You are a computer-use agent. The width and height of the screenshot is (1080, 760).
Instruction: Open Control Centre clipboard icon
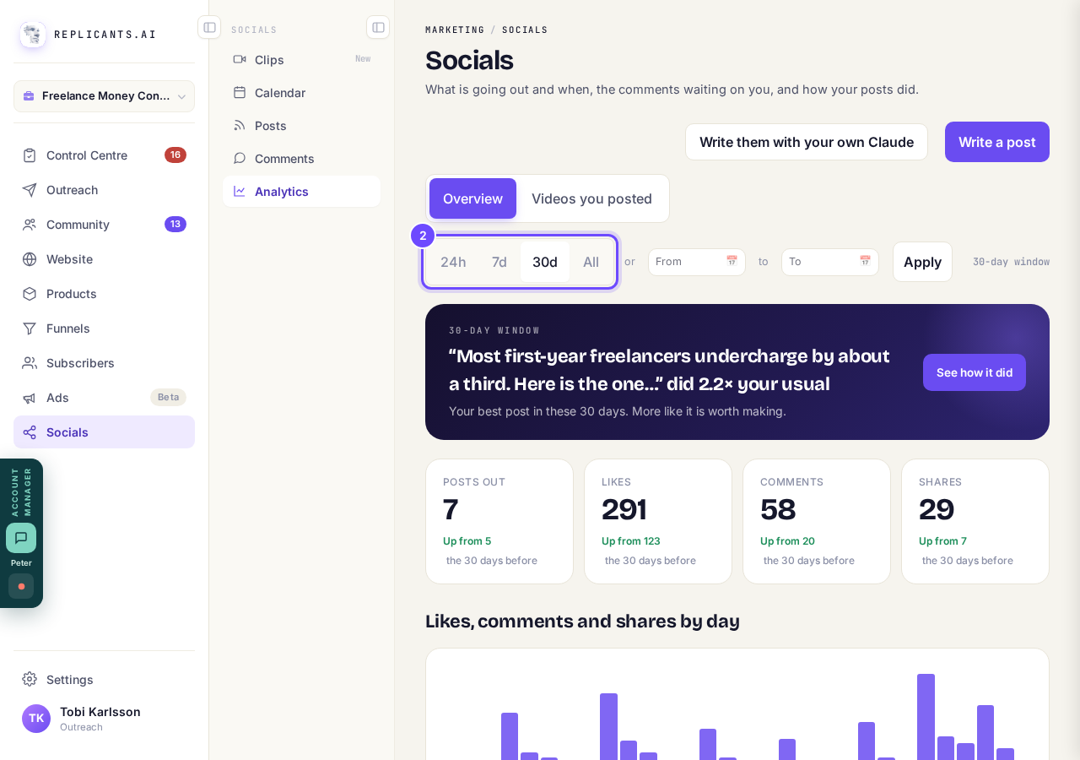[x=30, y=155]
